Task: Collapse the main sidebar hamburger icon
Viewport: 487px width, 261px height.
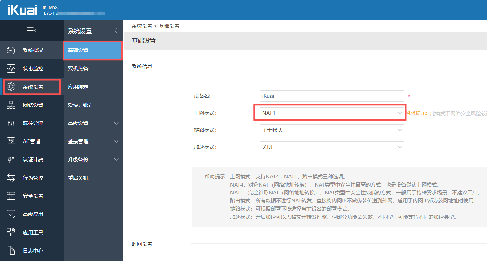Action: 32,31
